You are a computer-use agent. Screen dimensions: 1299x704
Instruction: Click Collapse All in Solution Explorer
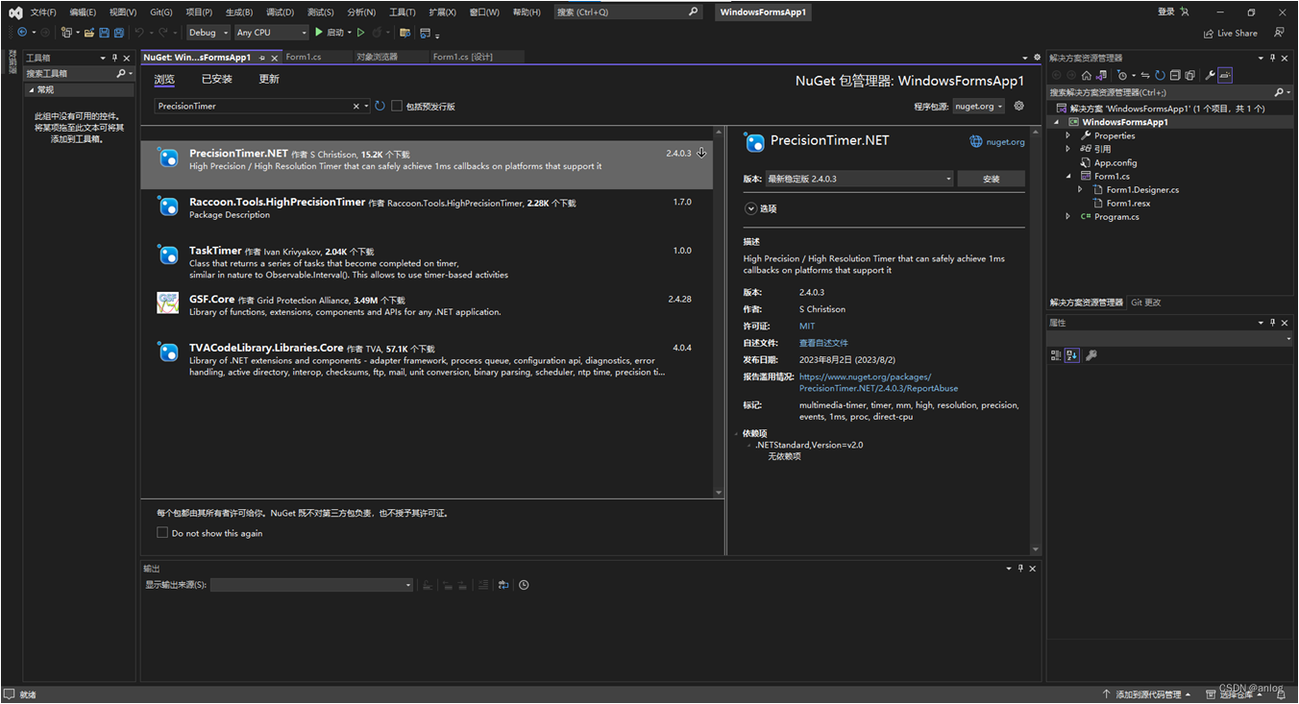(x=1175, y=75)
